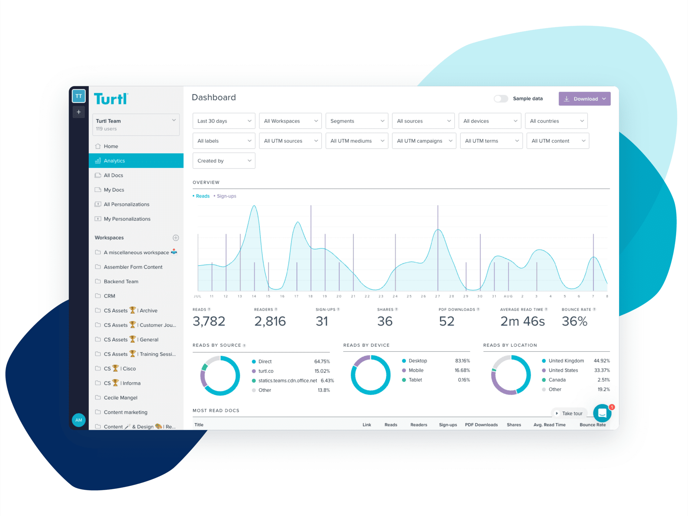Click the Bounce Rate info help icon
Image resolution: width=688 pixels, height=516 pixels.
594,309
